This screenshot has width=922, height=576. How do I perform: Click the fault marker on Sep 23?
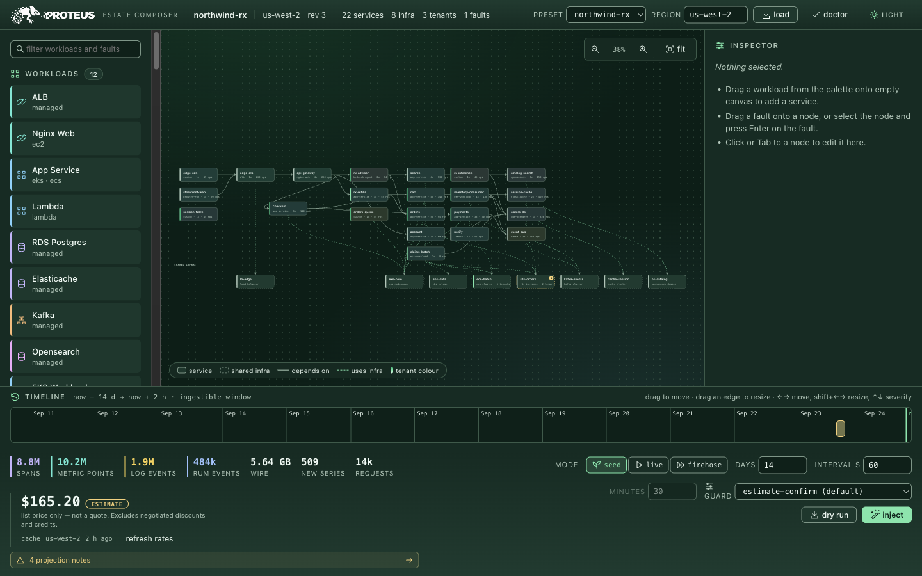841,429
